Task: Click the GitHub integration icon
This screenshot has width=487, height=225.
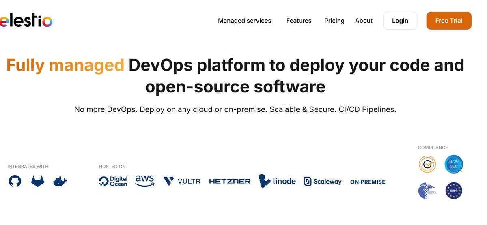Action: 15,181
